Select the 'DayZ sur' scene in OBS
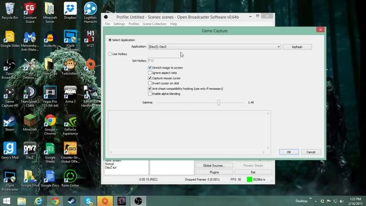 point(110,168)
